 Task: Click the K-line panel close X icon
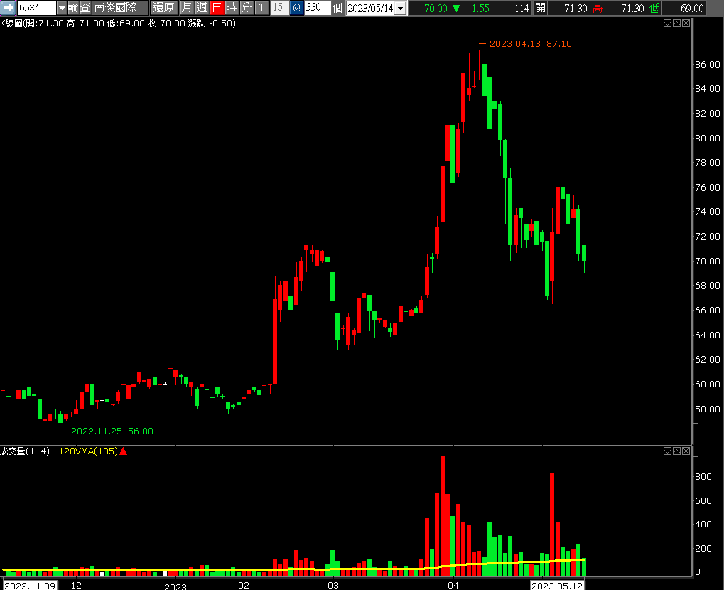tap(686, 23)
